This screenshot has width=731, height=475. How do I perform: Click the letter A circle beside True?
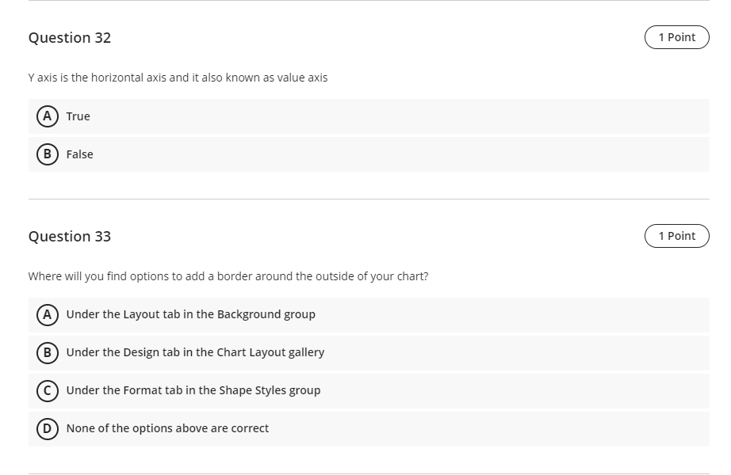[x=47, y=116]
